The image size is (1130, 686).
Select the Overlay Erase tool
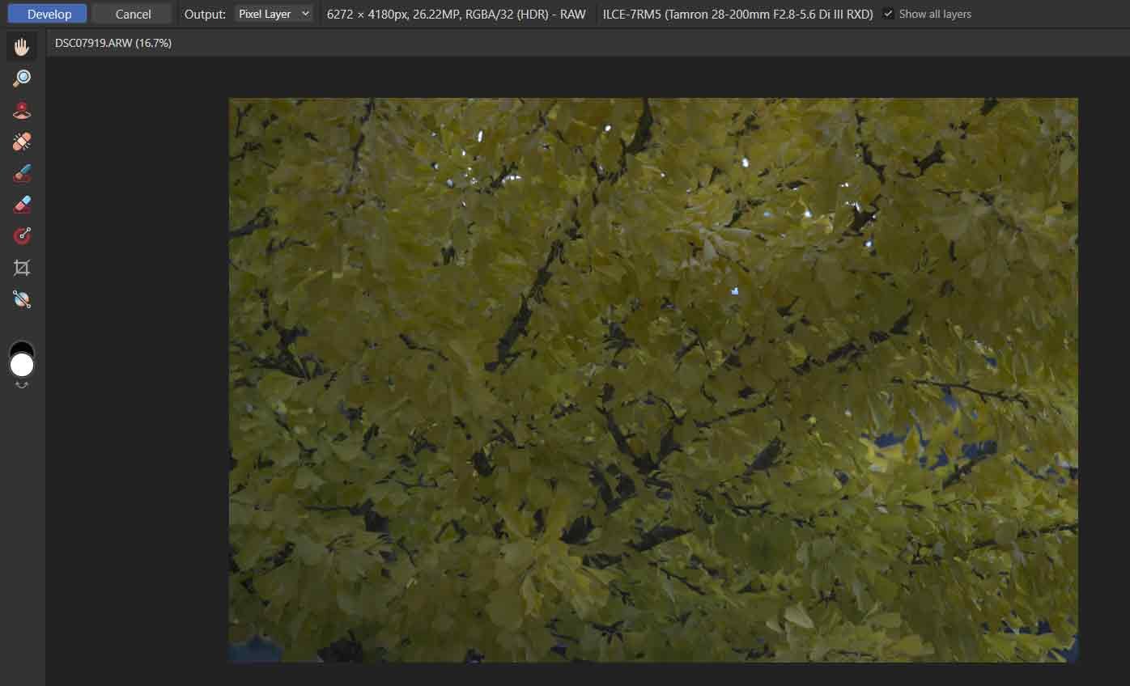pos(22,205)
